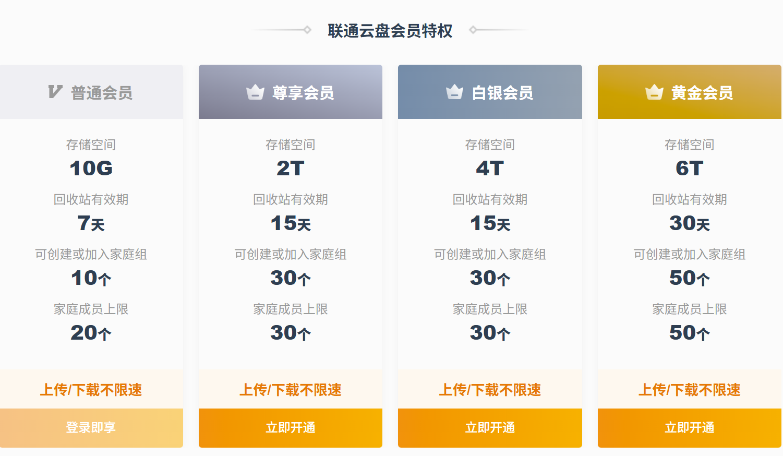Click 登录即享 on the 普通会员 card
Screen dimensions: 783x456
click(92, 428)
